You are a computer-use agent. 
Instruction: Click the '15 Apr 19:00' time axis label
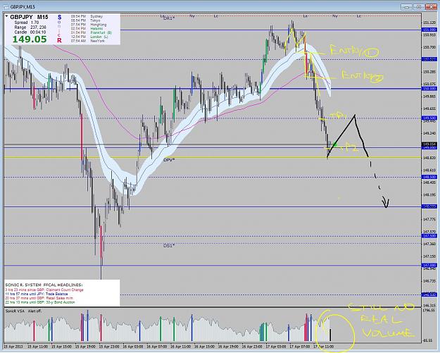(x=86, y=347)
